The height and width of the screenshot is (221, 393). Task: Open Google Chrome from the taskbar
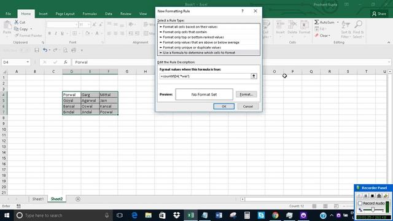click(x=275, y=215)
